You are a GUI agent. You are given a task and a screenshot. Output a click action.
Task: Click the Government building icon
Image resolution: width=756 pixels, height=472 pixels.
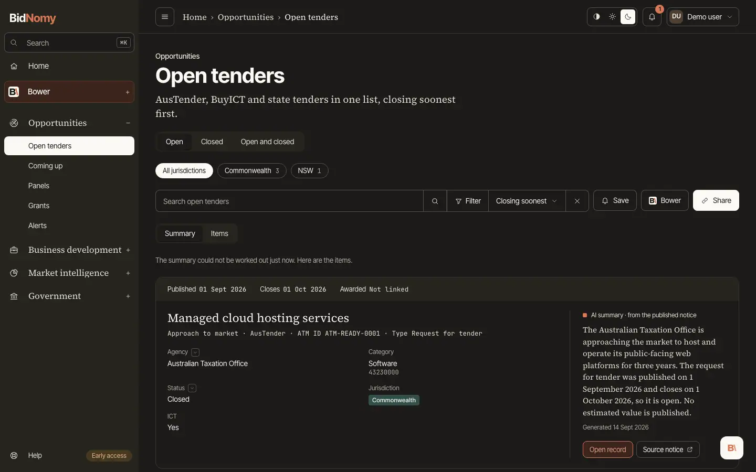click(x=14, y=296)
